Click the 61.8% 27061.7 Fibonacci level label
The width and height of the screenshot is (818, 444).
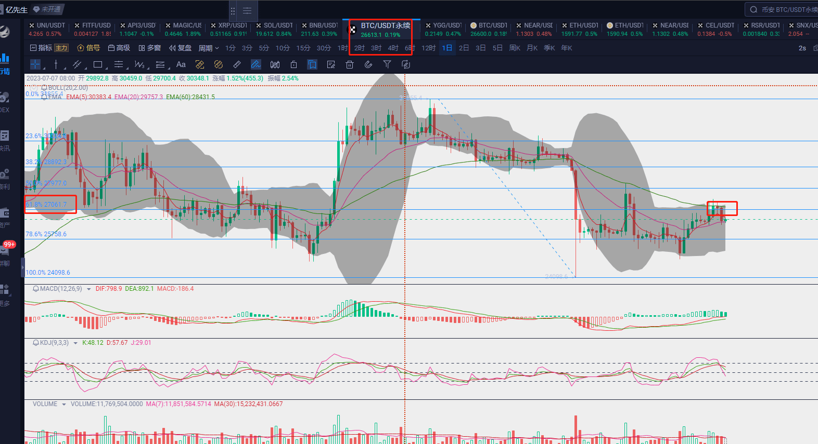tap(46, 205)
